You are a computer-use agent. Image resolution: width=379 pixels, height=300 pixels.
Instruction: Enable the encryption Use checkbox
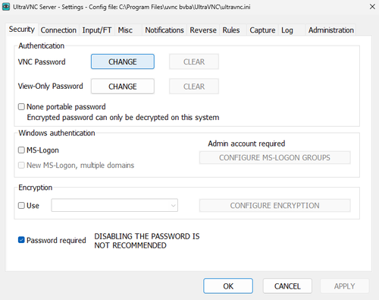point(21,205)
